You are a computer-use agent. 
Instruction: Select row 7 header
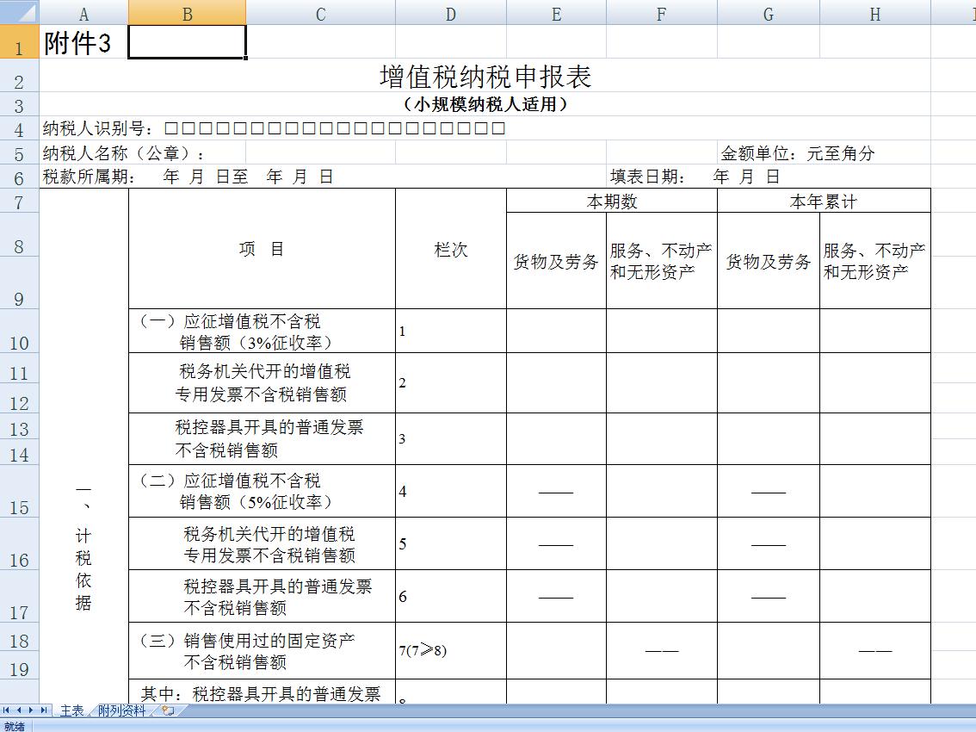[19, 201]
